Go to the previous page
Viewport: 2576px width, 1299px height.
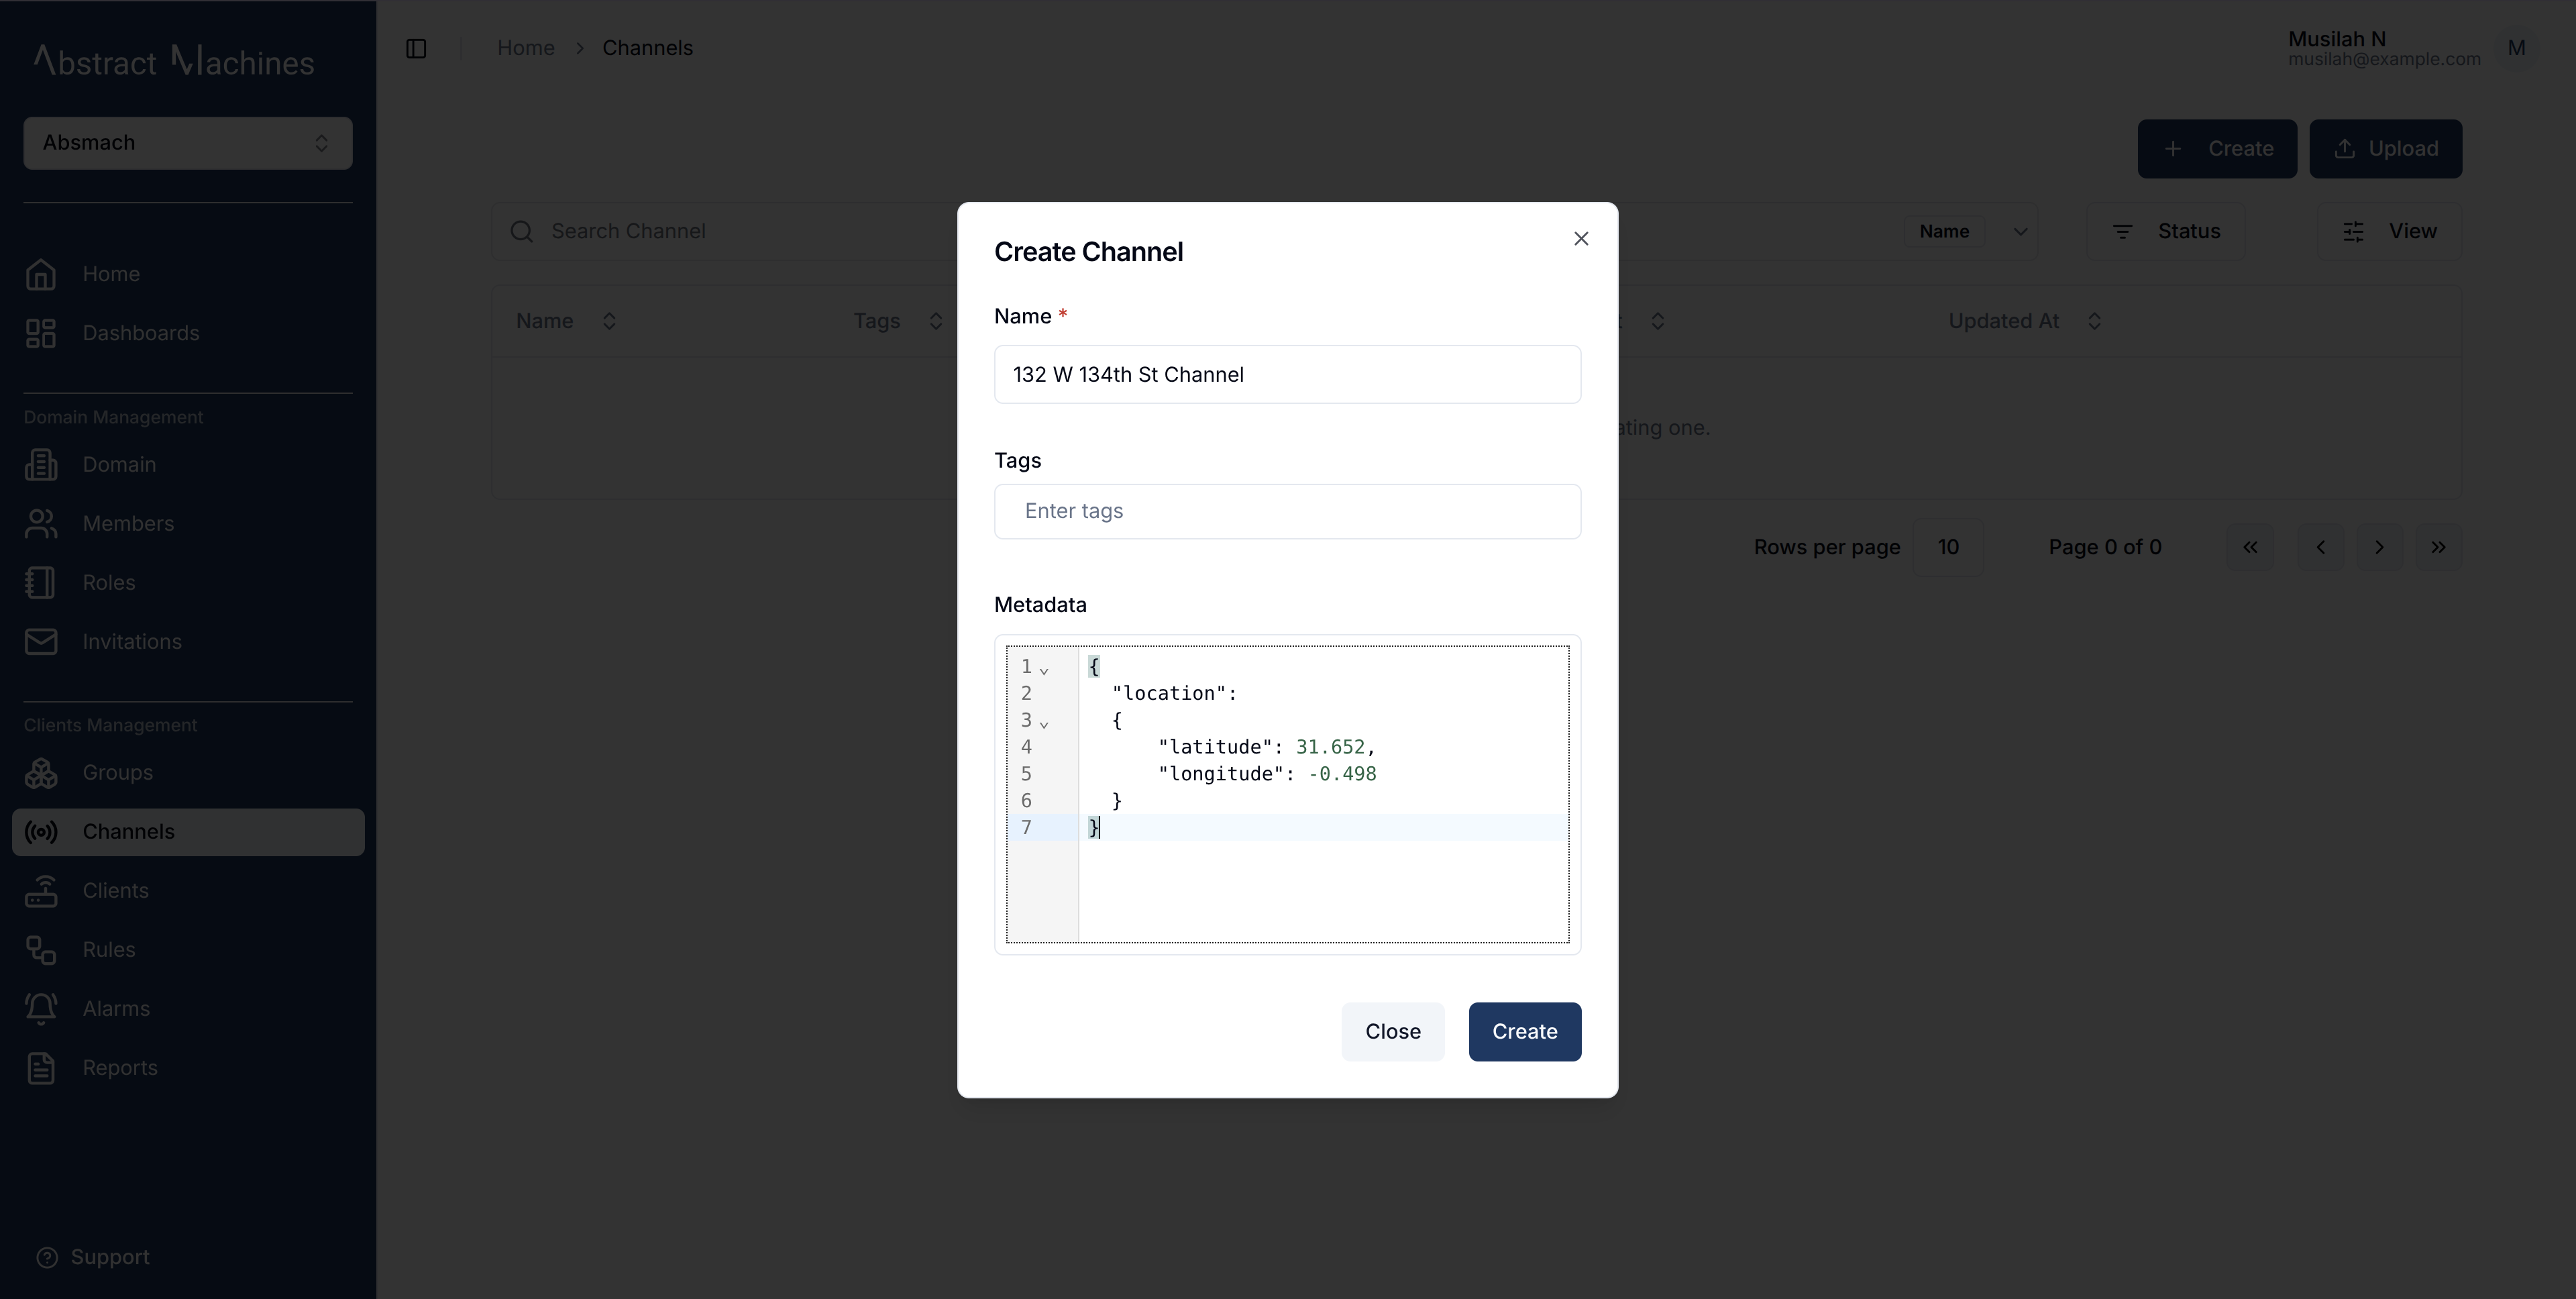click(x=2320, y=548)
